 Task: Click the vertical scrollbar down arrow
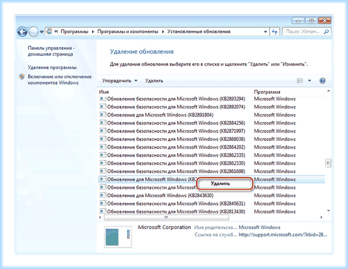(328, 210)
